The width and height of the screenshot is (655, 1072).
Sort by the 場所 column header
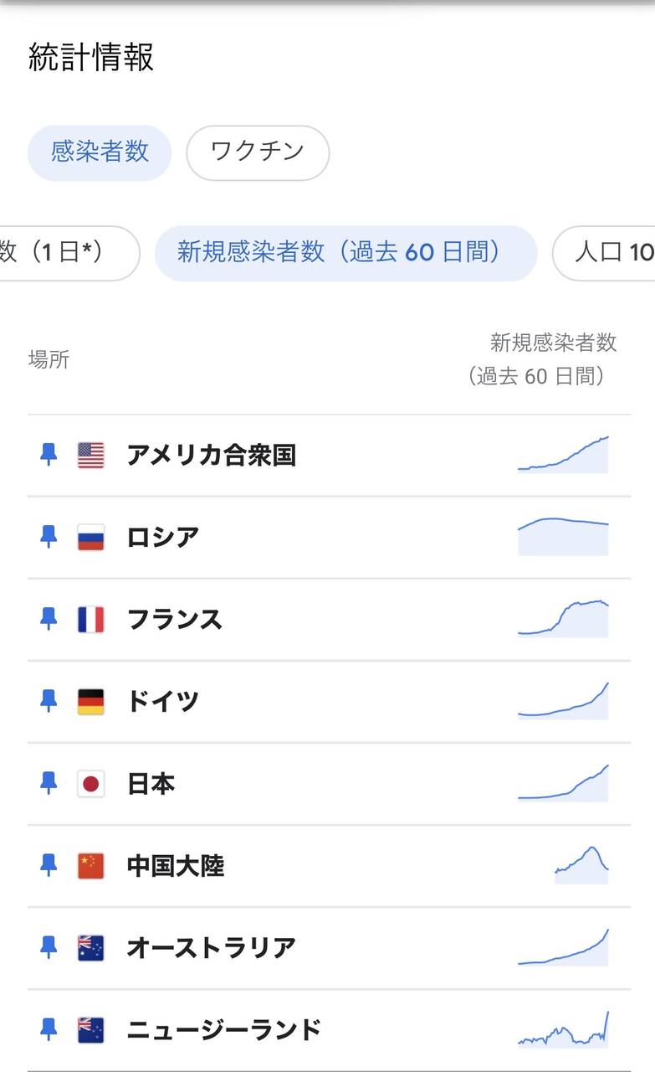(x=49, y=359)
